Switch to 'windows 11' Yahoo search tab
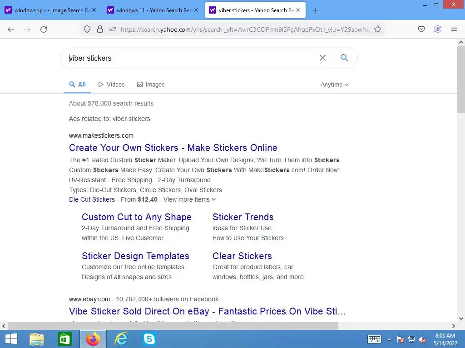The width and height of the screenshot is (465, 348). 153,10
